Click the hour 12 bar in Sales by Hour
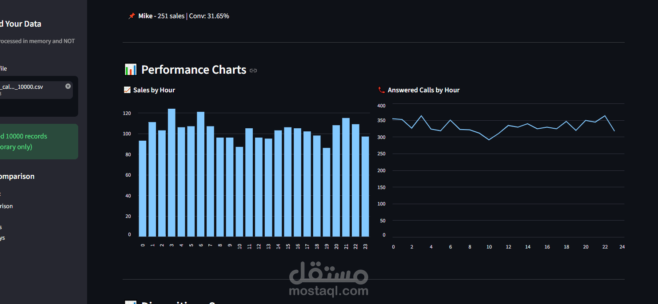 [259, 187]
